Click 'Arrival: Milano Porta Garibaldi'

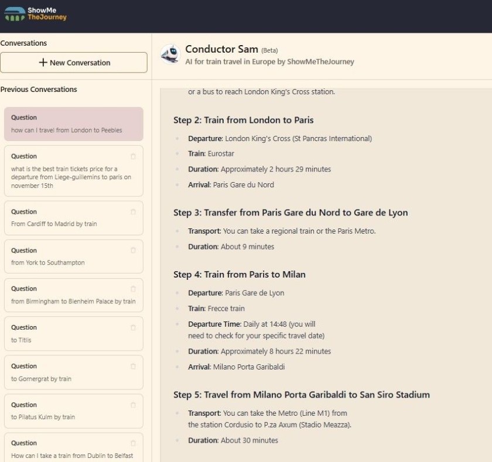tap(237, 367)
